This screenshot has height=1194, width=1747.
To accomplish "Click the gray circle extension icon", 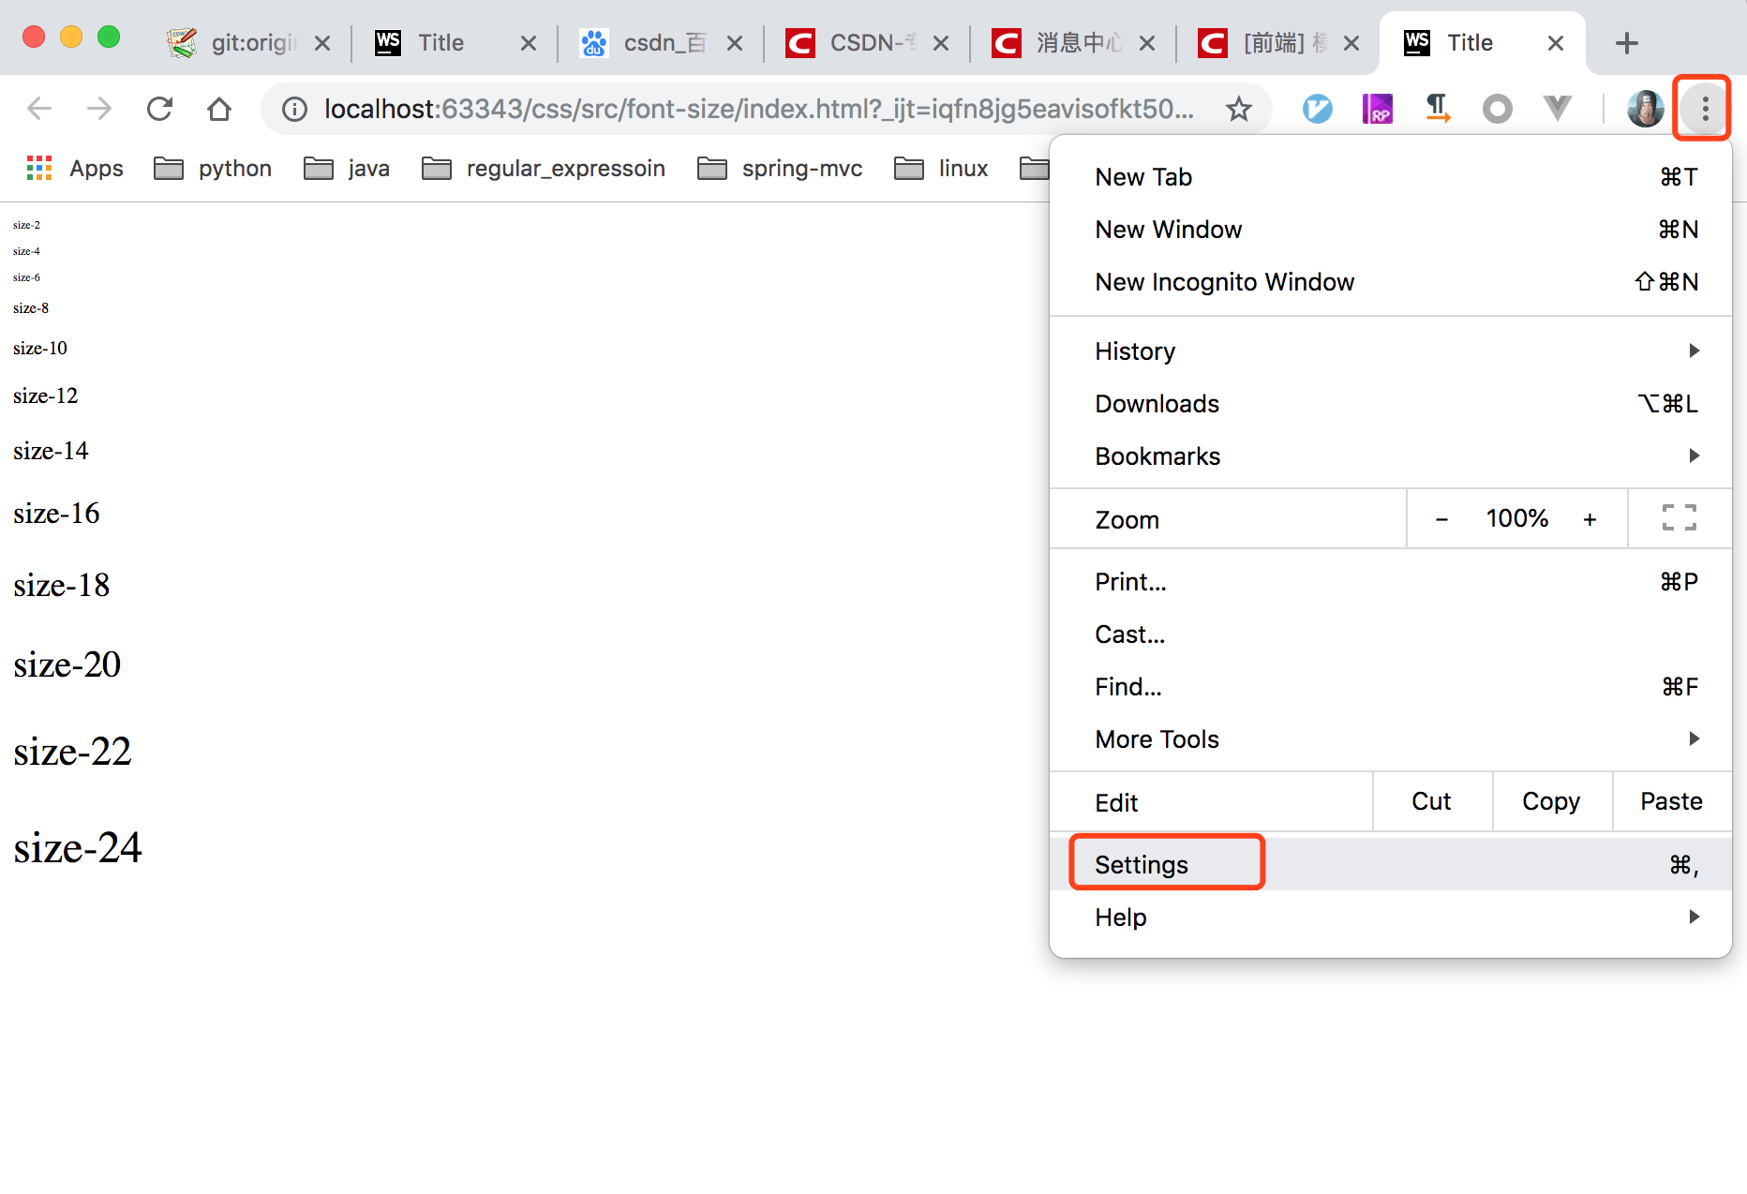I will pyautogui.click(x=1497, y=108).
